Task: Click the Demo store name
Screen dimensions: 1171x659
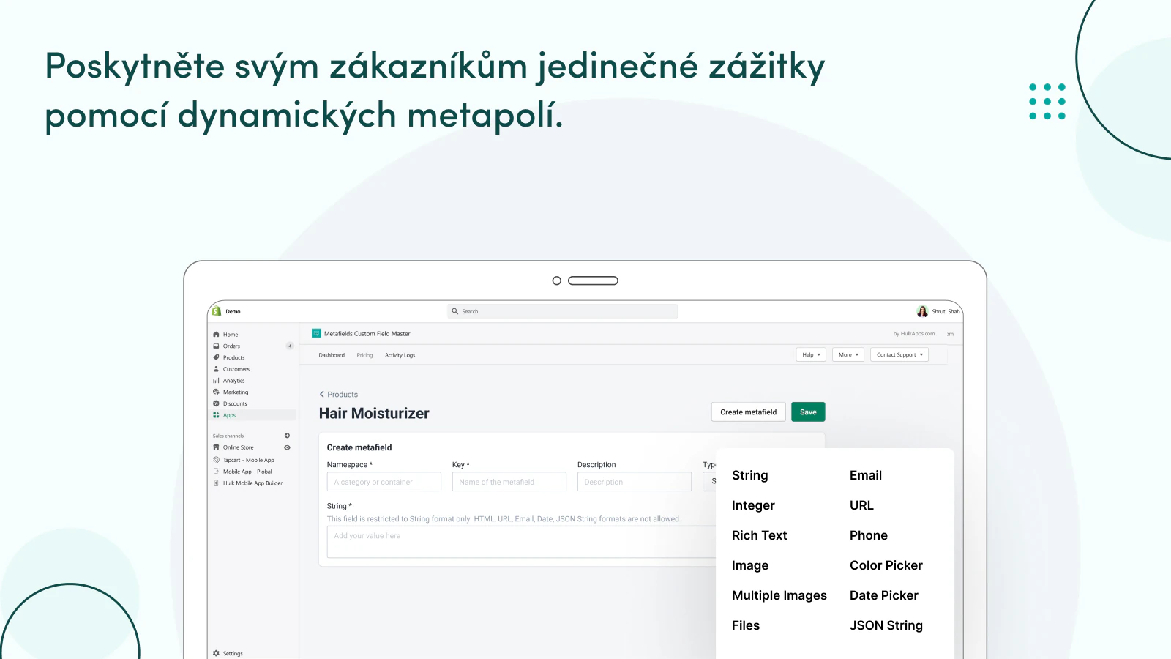Action: click(x=233, y=311)
